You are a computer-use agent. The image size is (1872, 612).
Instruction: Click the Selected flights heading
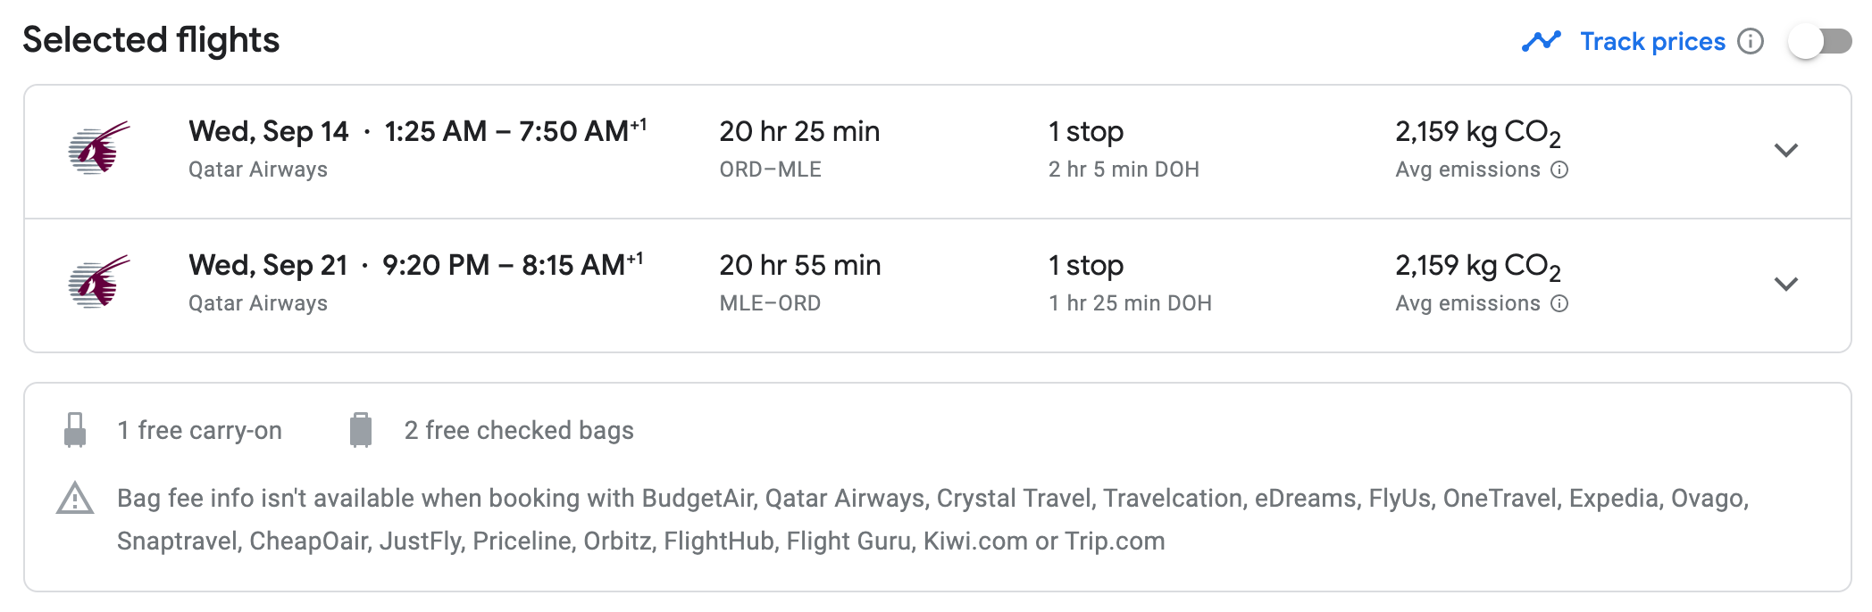151,40
